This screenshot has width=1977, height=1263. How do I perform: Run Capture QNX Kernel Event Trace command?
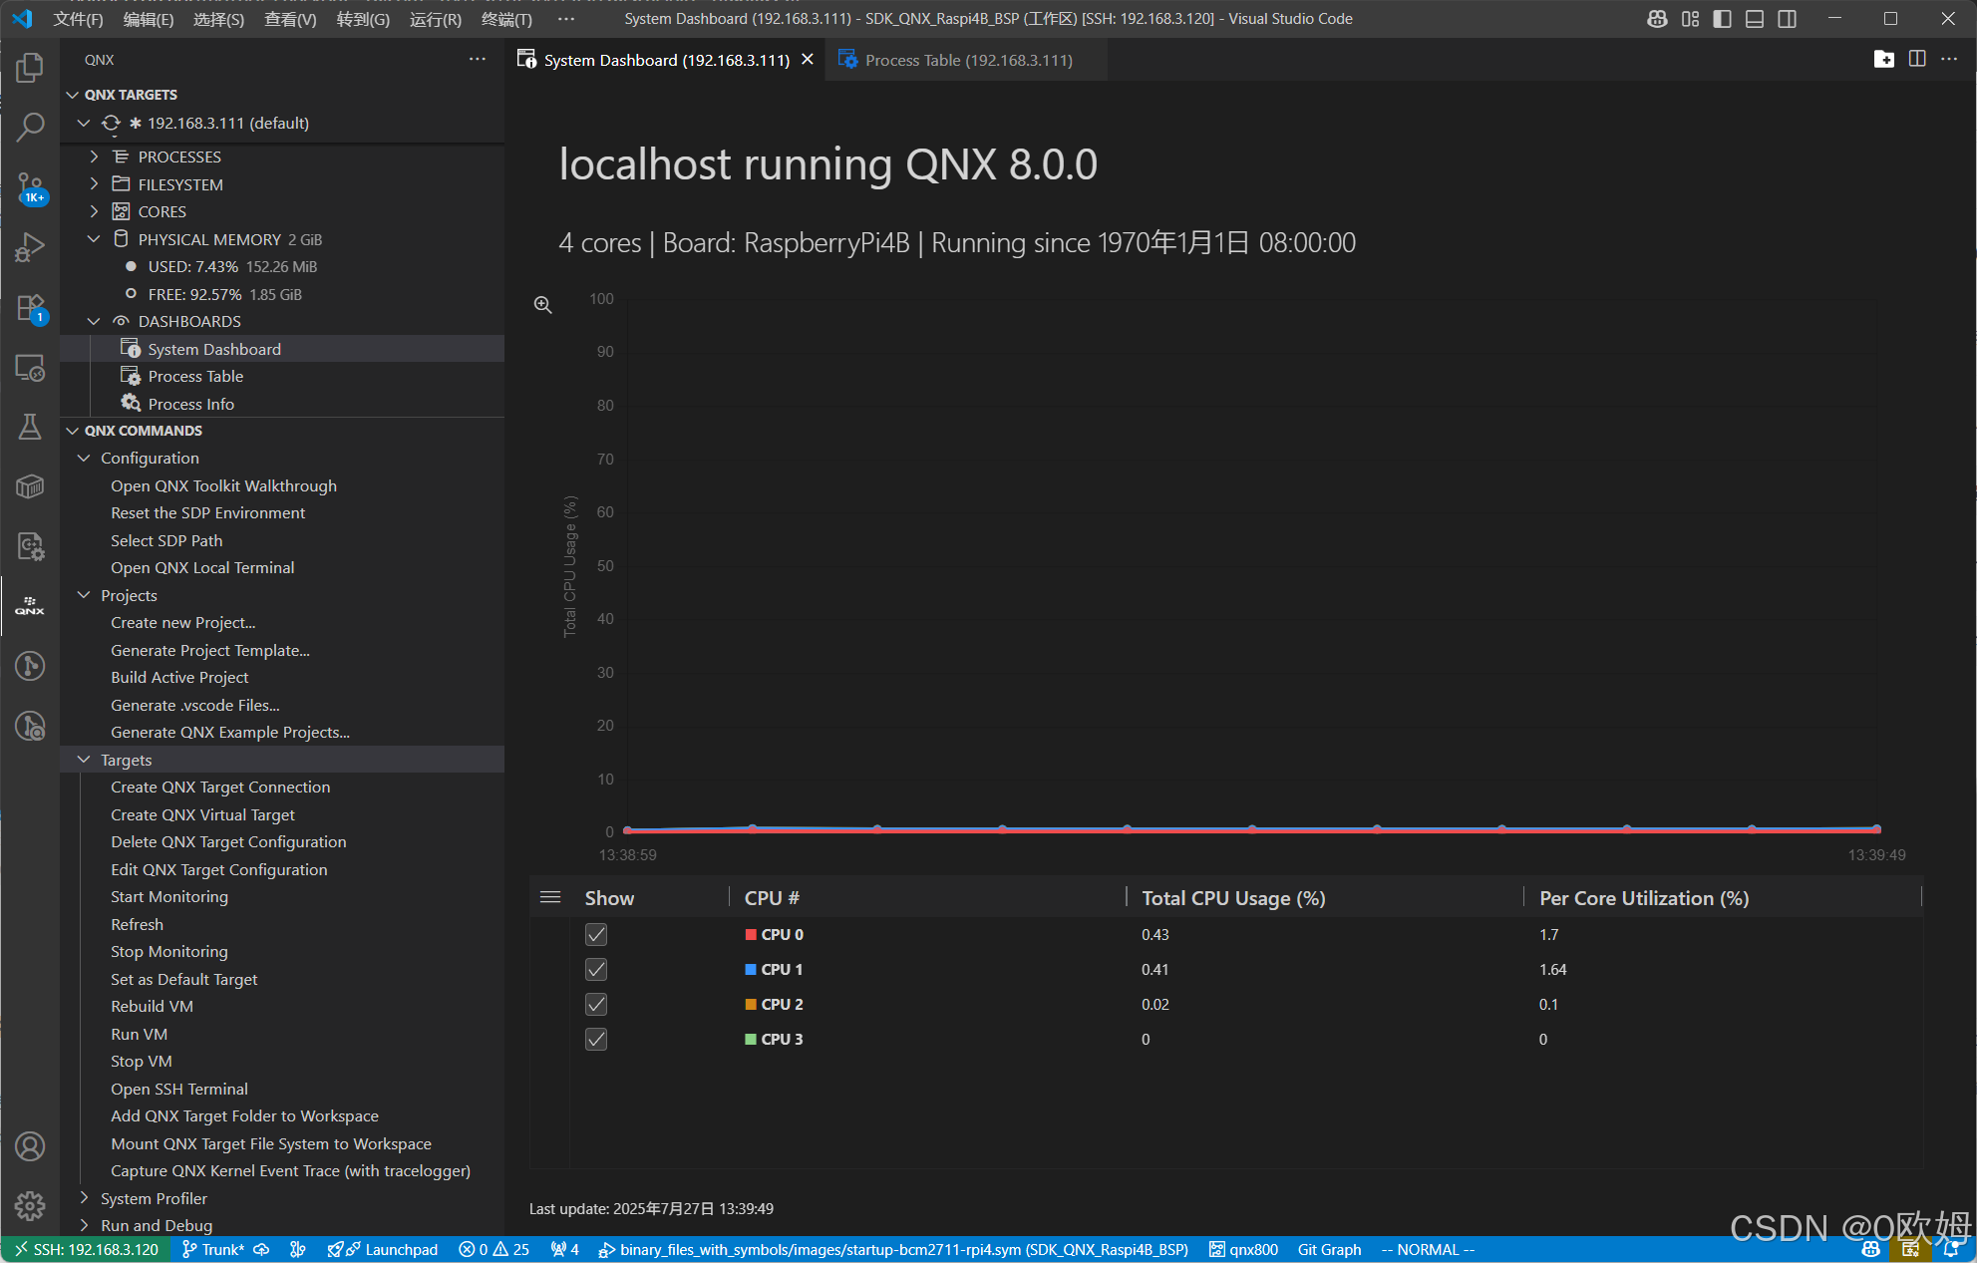pos(290,1170)
